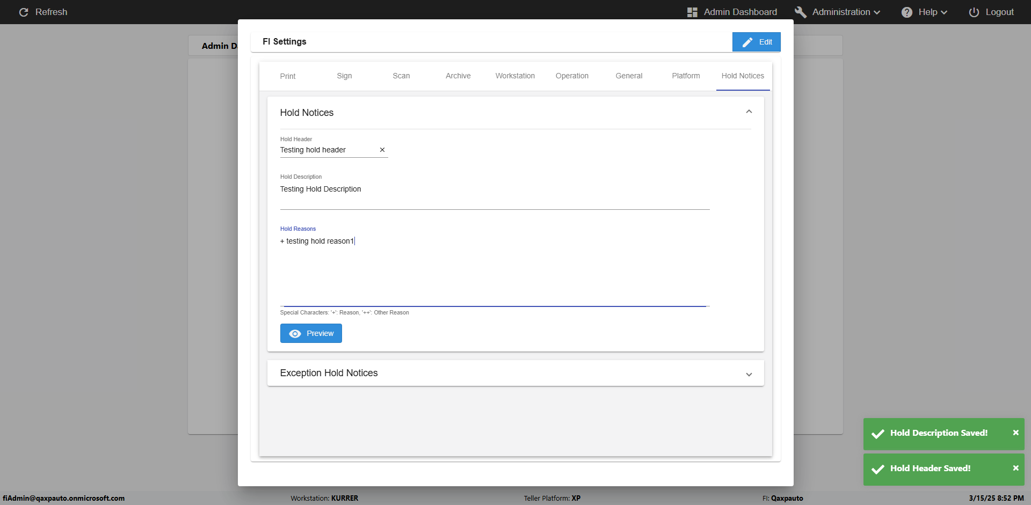Clear Hold Header with the X icon

382,150
